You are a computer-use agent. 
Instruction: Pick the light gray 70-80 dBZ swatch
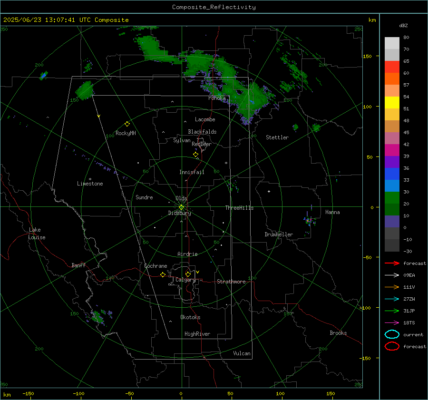tap(392, 43)
